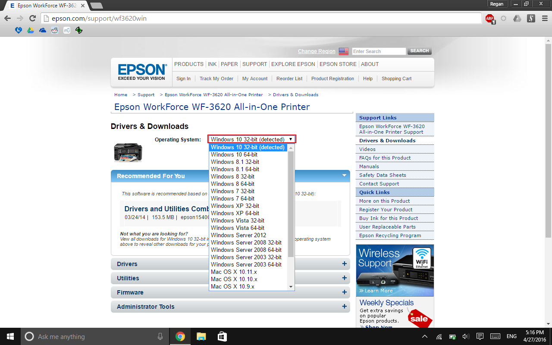Show hidden system tray icons
Image resolution: width=552 pixels, height=345 pixels.
(425, 336)
